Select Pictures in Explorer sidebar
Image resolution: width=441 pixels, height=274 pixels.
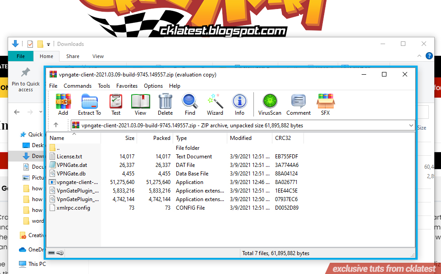33,177
